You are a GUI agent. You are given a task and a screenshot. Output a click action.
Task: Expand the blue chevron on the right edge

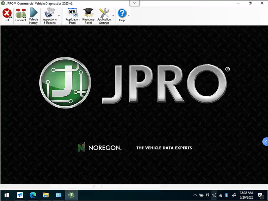pos(265,141)
